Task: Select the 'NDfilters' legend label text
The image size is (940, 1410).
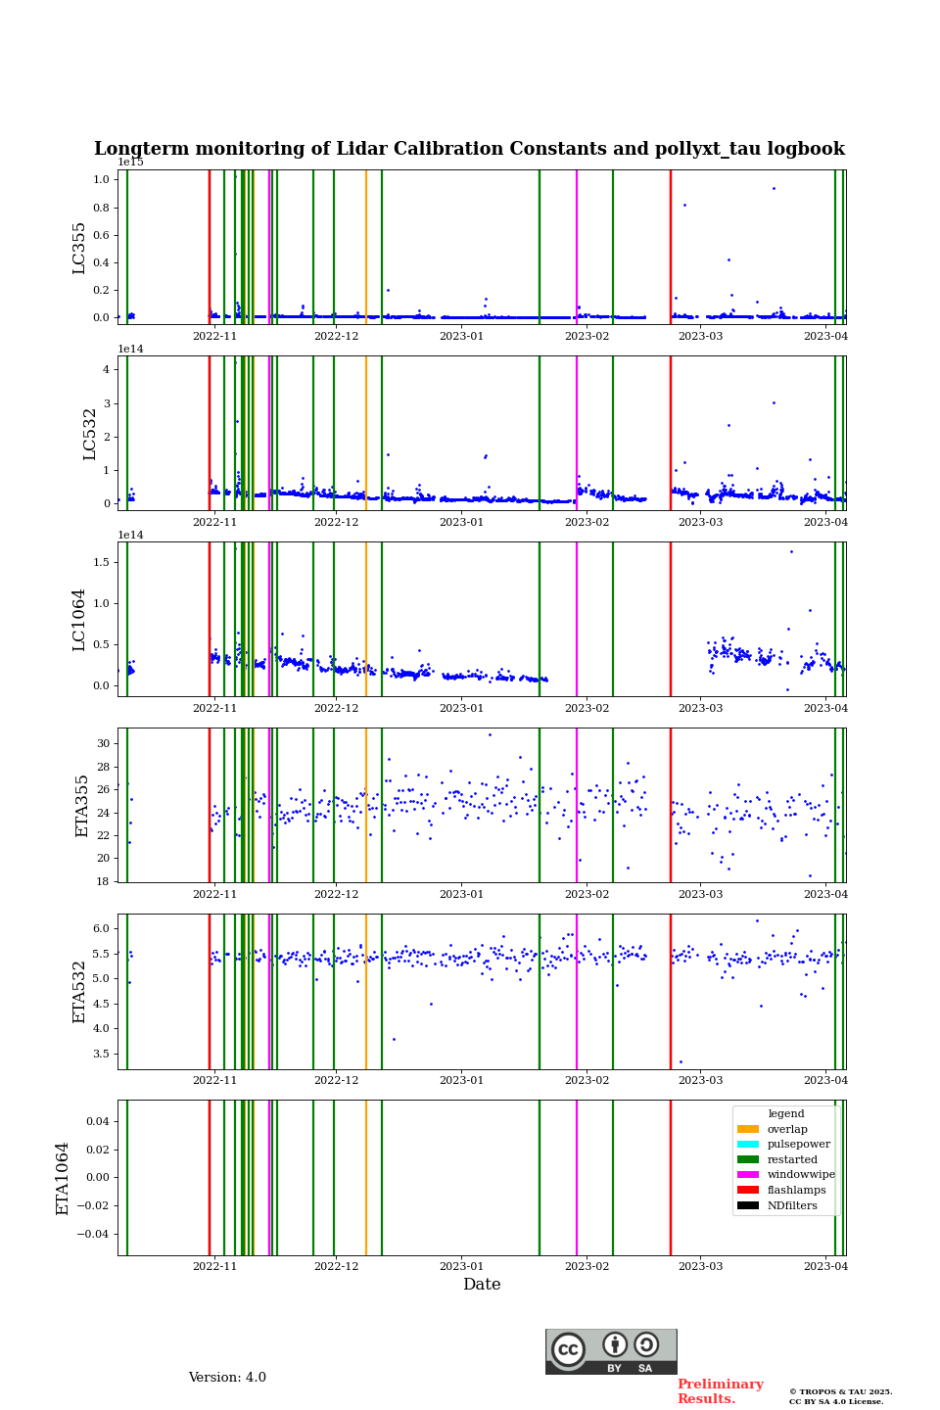Action: point(792,1205)
